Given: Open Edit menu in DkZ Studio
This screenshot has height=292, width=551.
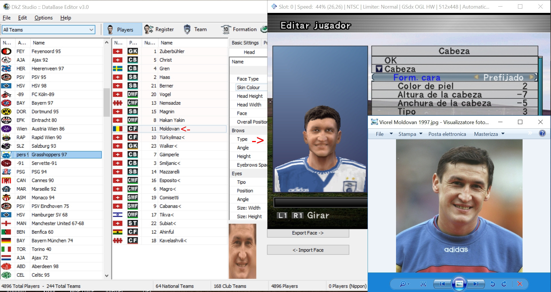Looking at the screenshot, I should [x=22, y=18].
